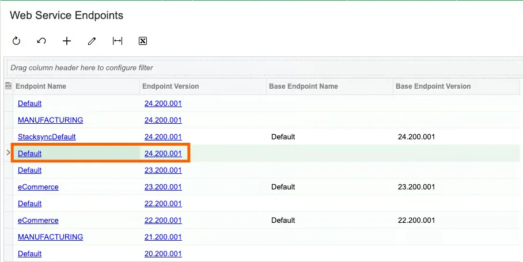Expand the selected Default 24.200.001 row arrow
The height and width of the screenshot is (262, 523).
point(8,153)
